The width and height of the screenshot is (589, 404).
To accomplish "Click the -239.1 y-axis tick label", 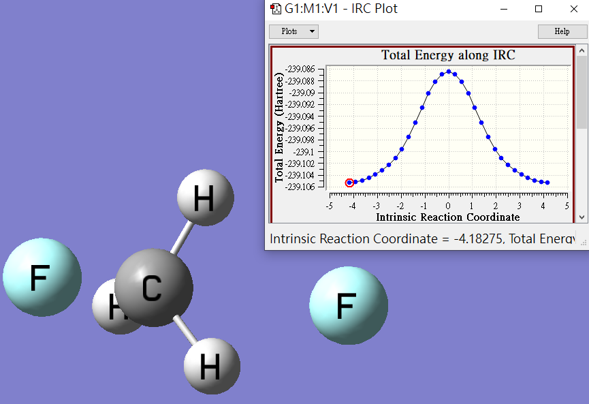I will tap(304, 152).
